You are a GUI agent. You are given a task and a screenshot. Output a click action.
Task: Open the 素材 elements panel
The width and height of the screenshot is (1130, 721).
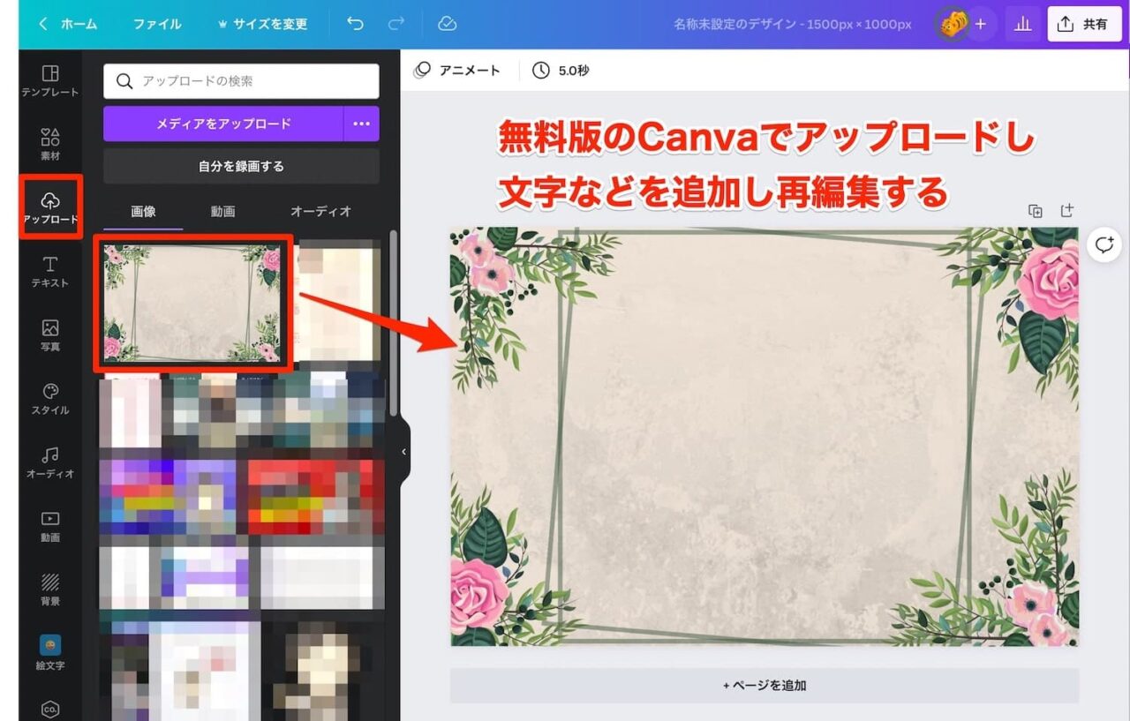(x=50, y=144)
